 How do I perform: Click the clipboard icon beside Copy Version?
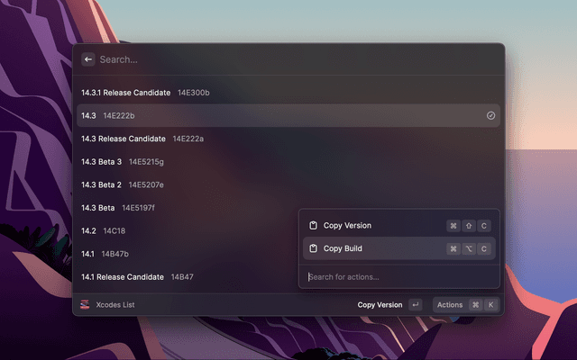[x=313, y=226]
